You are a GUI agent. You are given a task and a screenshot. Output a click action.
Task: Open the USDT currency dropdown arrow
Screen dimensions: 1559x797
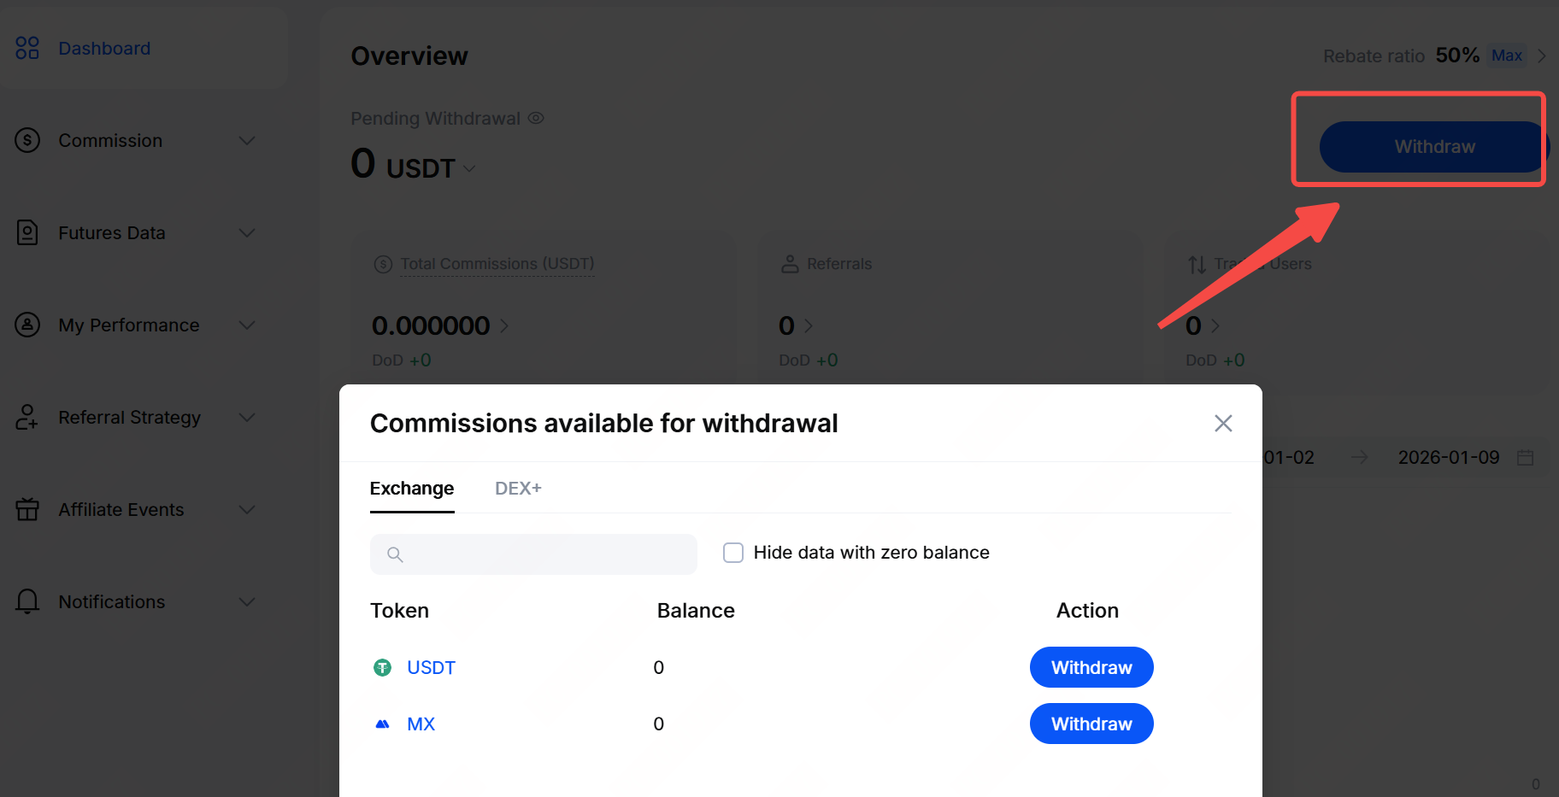point(469,168)
